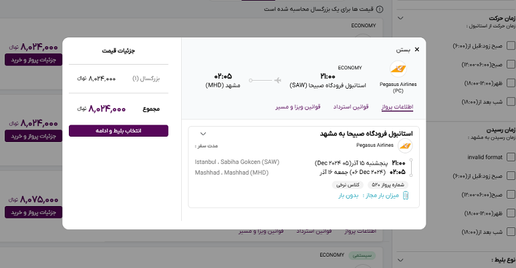Collapse the Istanbul to Mashhad segment chevron
The height and width of the screenshot is (268, 516).
(203, 134)
